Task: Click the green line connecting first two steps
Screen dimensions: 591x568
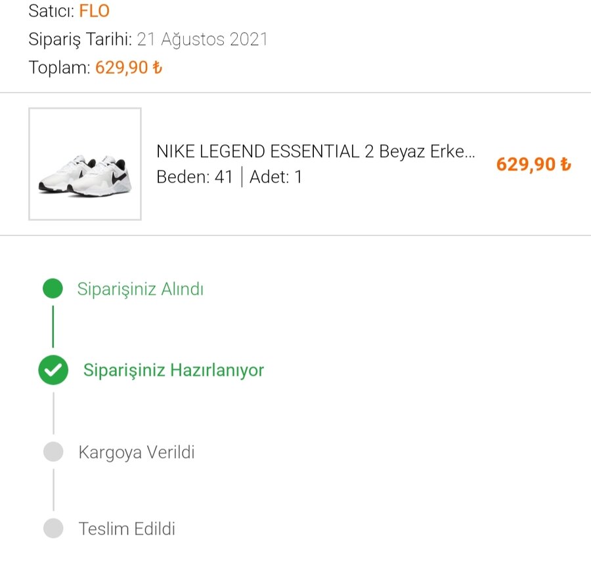Action: pos(53,326)
